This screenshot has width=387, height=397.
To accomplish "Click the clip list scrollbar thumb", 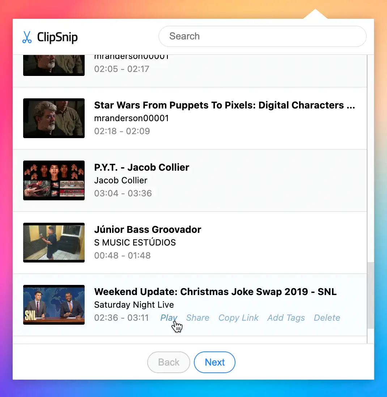I will [370, 295].
